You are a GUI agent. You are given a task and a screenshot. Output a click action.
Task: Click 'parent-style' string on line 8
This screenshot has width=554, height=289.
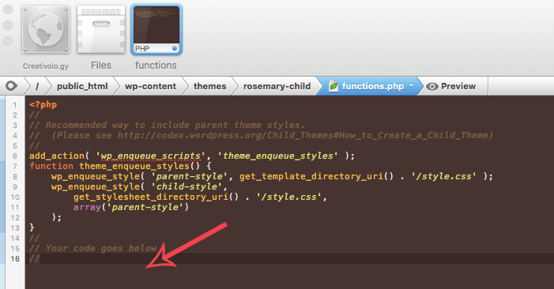coord(190,176)
